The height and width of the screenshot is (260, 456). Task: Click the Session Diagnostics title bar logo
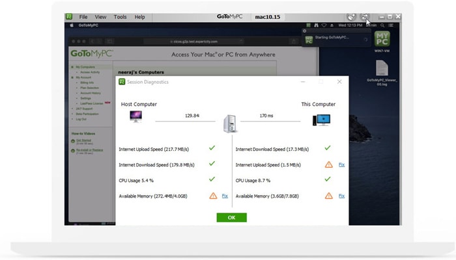pyautogui.click(x=122, y=82)
